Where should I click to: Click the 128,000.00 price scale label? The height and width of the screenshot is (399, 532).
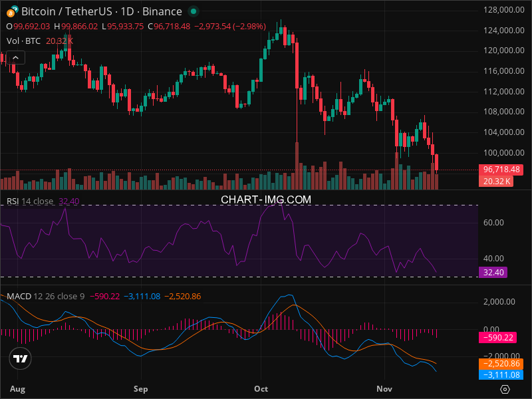coord(502,10)
